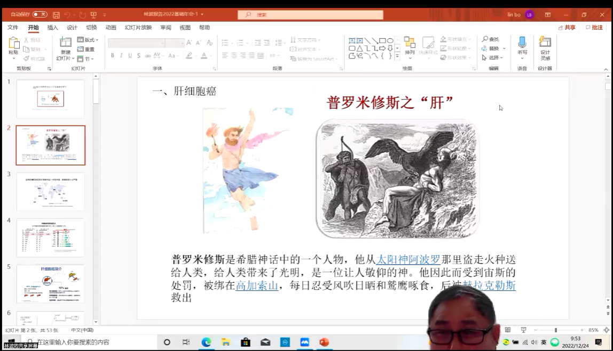613x351 pixels.
Task: Start slideshow from beginning icon in quick access
Action: tap(93, 15)
